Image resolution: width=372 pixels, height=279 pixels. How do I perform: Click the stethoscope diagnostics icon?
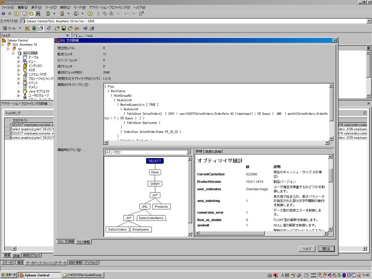49,28
